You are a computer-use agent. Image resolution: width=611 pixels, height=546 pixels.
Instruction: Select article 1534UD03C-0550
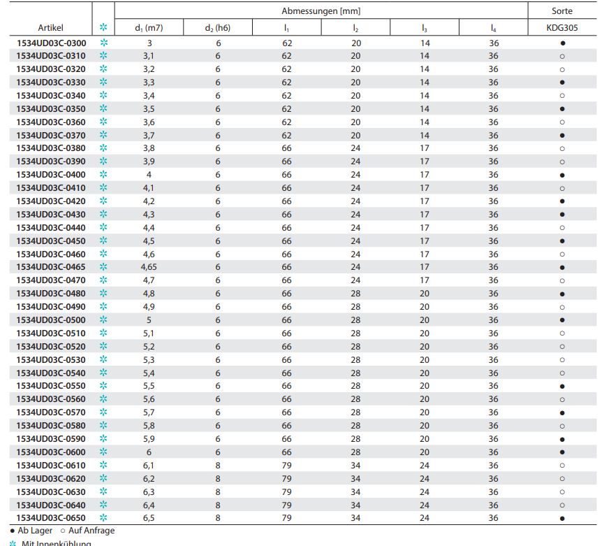click(51, 386)
